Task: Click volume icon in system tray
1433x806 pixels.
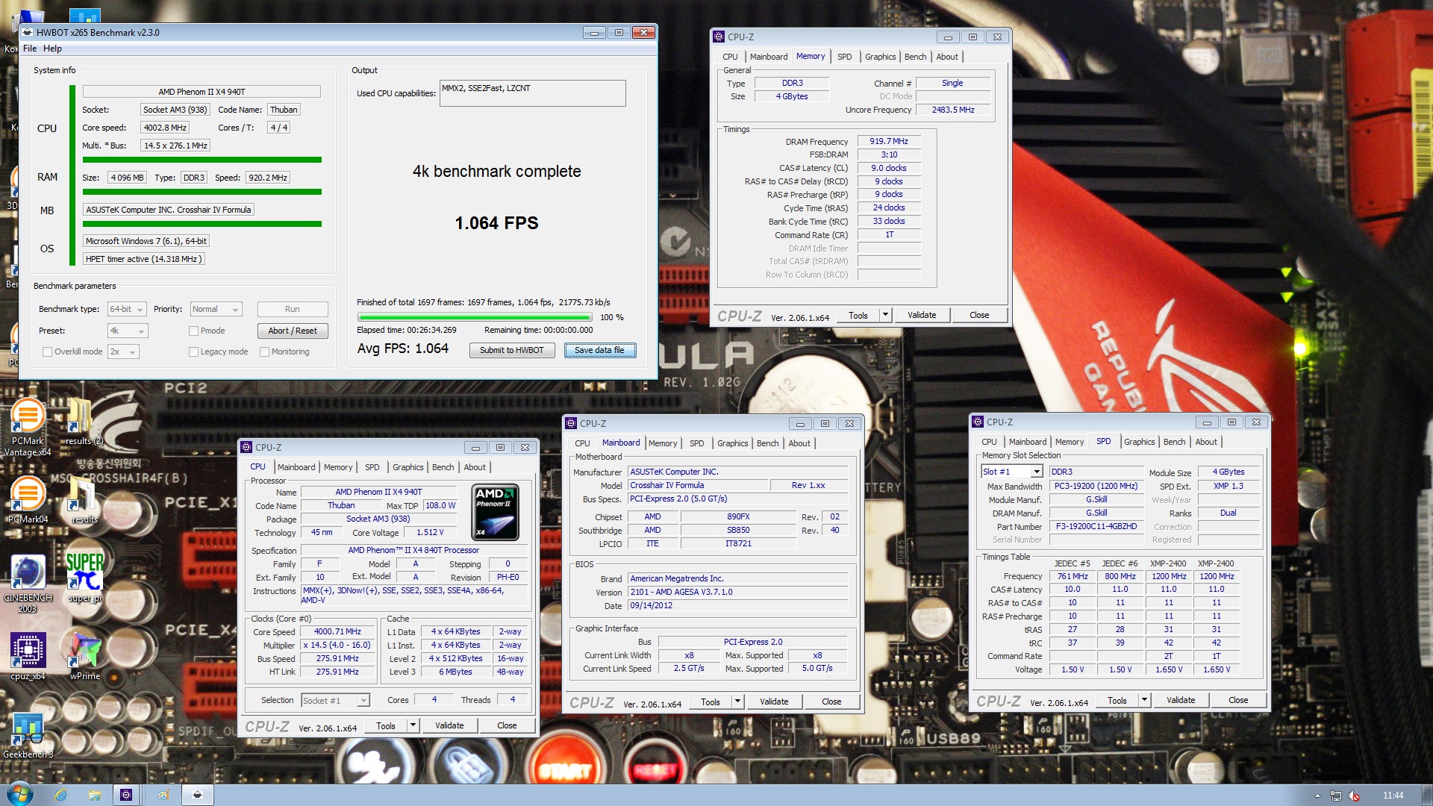Action: coord(1354,796)
